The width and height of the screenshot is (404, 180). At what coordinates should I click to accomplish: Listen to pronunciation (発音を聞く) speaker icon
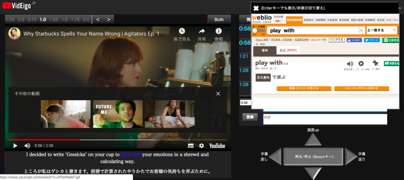pyautogui.click(x=350, y=64)
